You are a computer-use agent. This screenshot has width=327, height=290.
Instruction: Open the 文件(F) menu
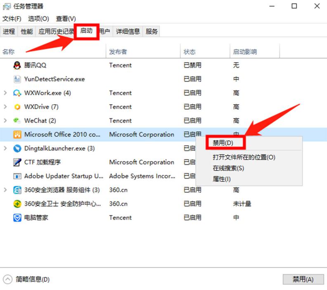(x=12, y=19)
